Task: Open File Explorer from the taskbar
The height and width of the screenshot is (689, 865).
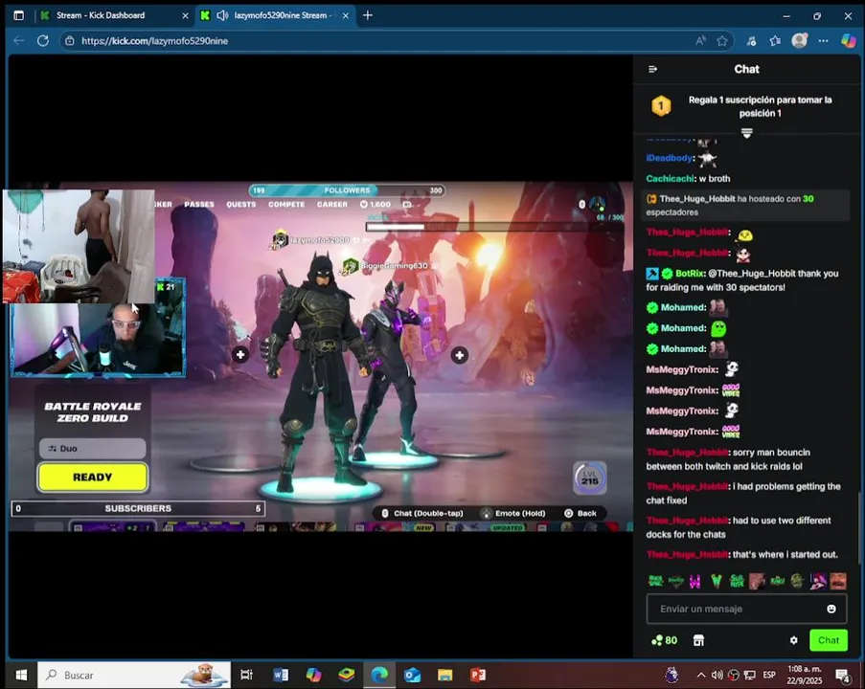Action: point(444,675)
